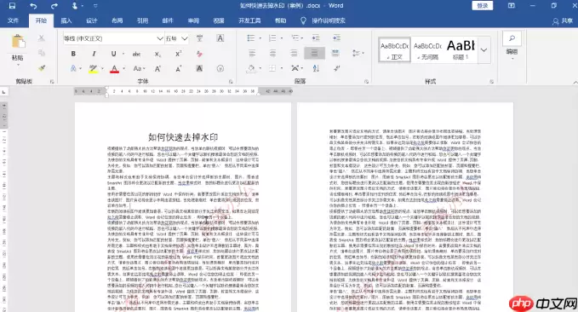Viewport: 578px width, 312px height.
Task: Toggle justified paragraph alignment
Action: pos(314,53)
